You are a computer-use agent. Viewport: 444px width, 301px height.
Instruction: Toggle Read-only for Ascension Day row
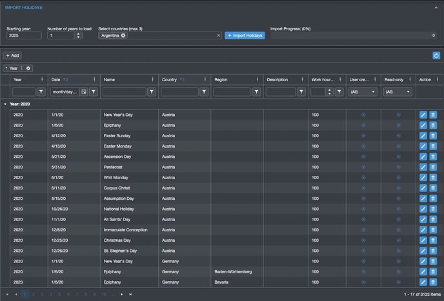tap(398, 157)
